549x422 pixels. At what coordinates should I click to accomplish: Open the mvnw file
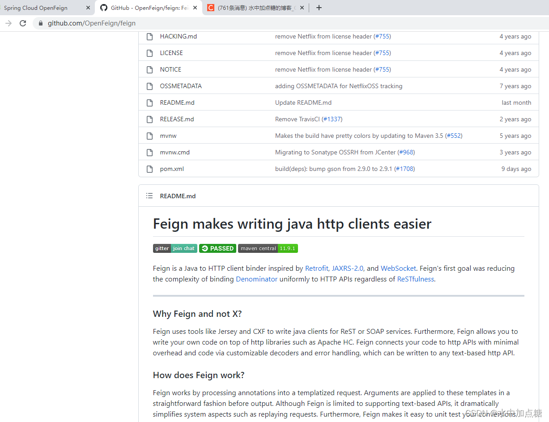(x=168, y=136)
